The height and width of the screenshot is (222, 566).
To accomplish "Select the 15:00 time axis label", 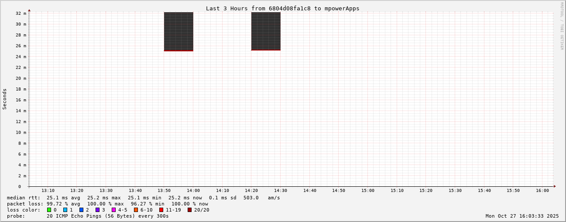I will point(367,191).
